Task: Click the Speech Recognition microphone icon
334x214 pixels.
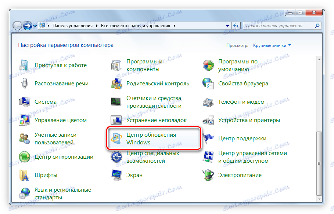Action: click(x=25, y=84)
